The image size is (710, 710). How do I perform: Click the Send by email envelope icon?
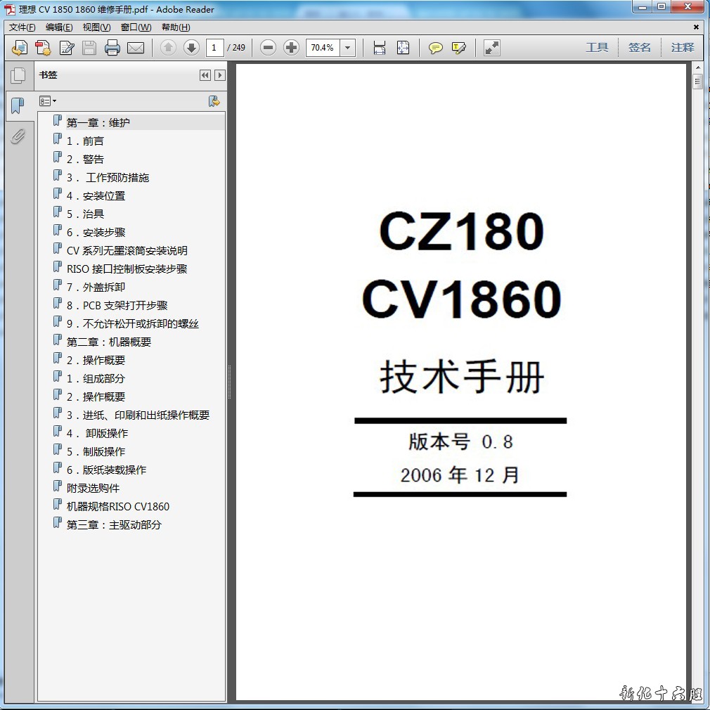(135, 48)
